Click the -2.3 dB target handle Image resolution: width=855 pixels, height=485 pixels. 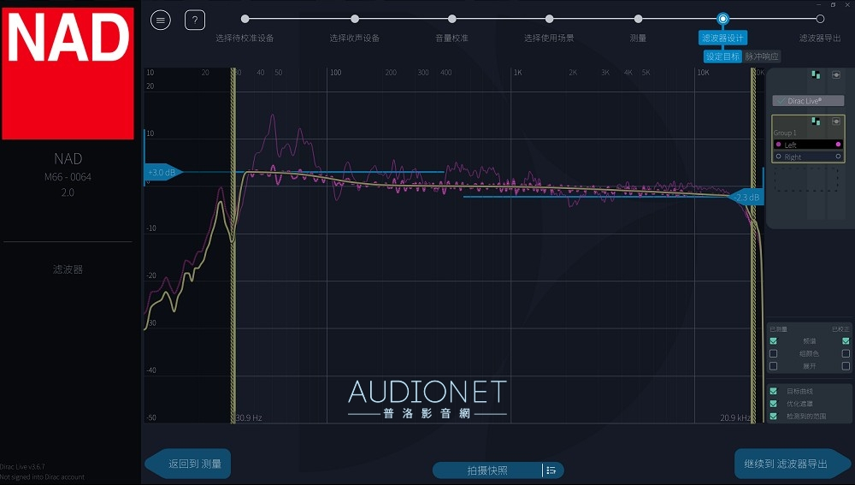[x=746, y=197]
